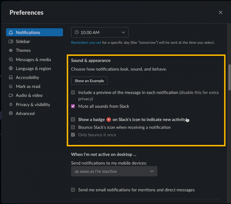Click the globe icon for Language & region
This screenshot has height=204, width=231.
[x=11, y=69]
